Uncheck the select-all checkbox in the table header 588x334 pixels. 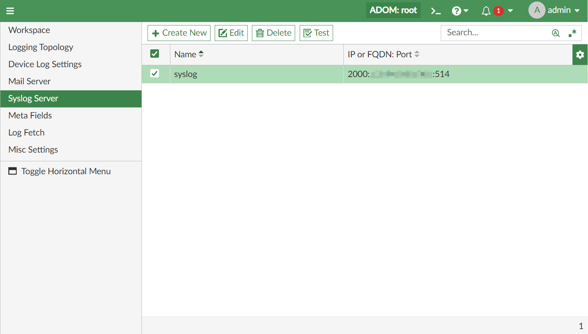(154, 54)
